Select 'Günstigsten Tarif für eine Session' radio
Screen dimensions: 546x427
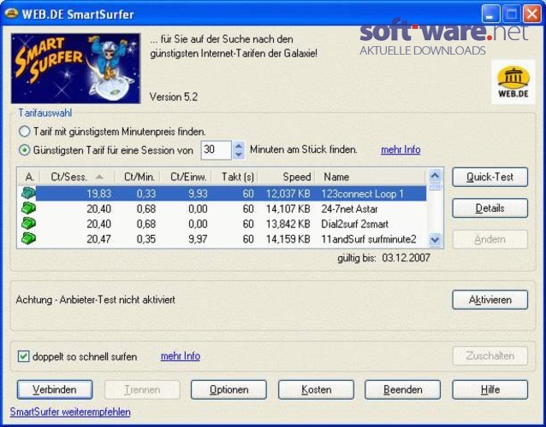(24, 150)
